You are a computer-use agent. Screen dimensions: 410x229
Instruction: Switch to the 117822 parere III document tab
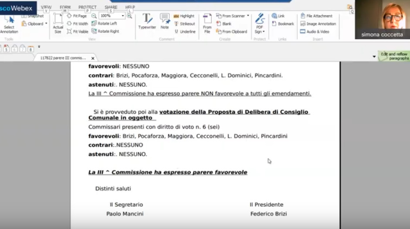pyautogui.click(x=63, y=58)
